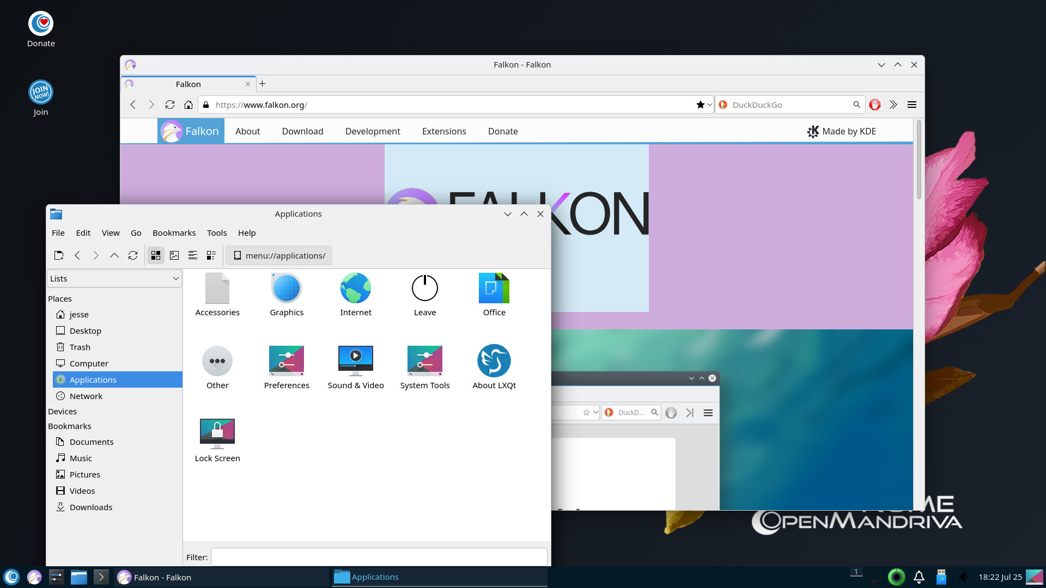Open the Tools menu
Image resolution: width=1046 pixels, height=588 pixels.
coord(217,233)
